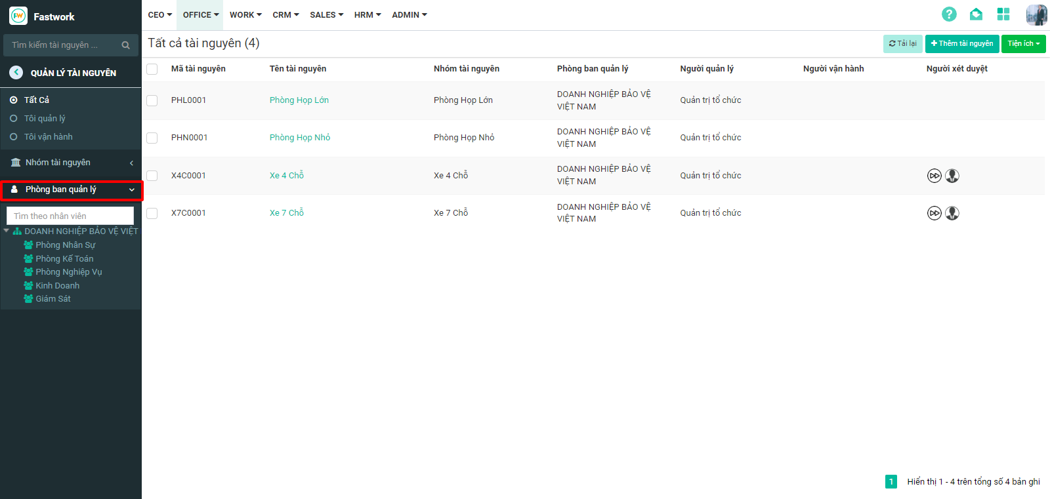Click the Fastwork logo icon
Image resolution: width=1050 pixels, height=499 pixels.
18,16
